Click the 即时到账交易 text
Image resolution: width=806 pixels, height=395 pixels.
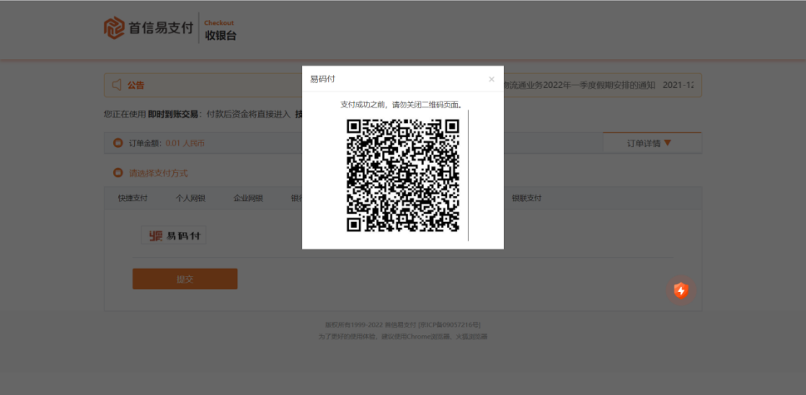(173, 114)
